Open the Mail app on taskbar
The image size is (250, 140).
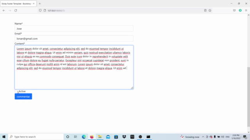click(x=108, y=136)
